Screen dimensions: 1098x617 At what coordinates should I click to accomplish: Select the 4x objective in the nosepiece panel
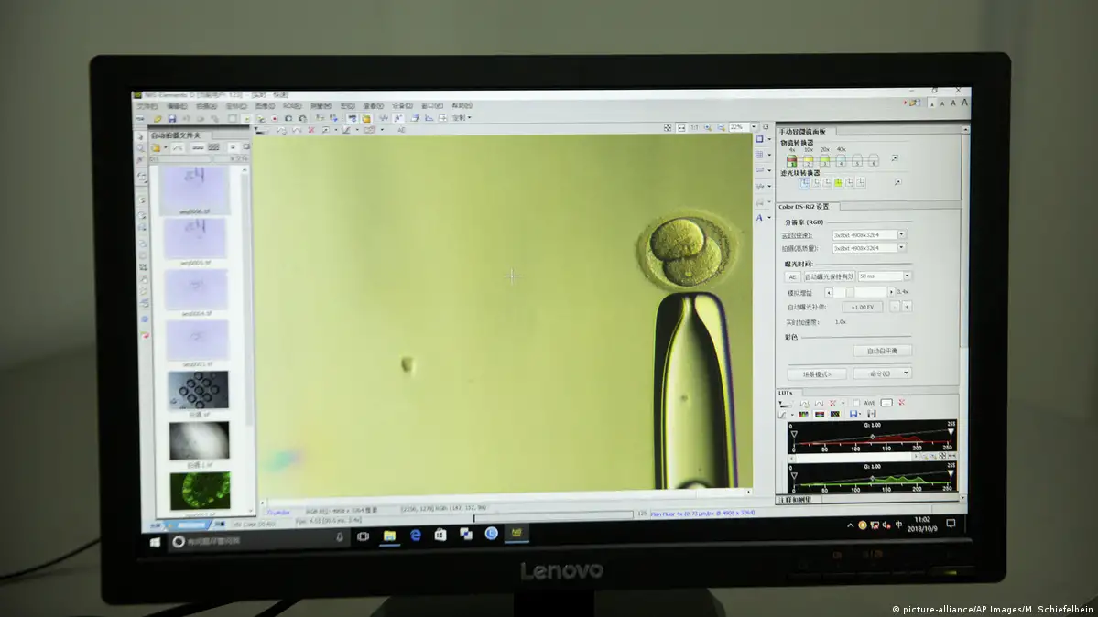point(791,160)
